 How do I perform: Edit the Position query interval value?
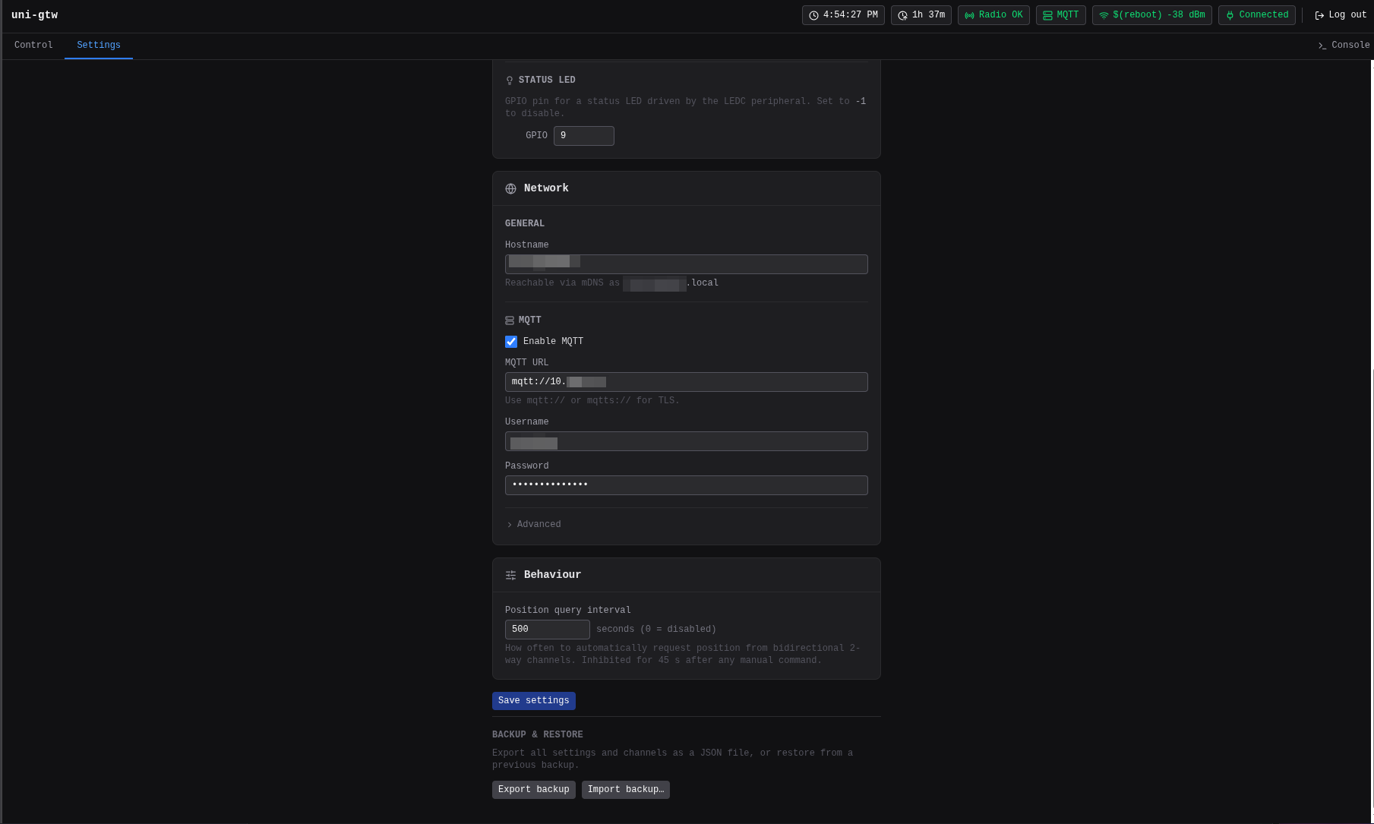point(547,630)
